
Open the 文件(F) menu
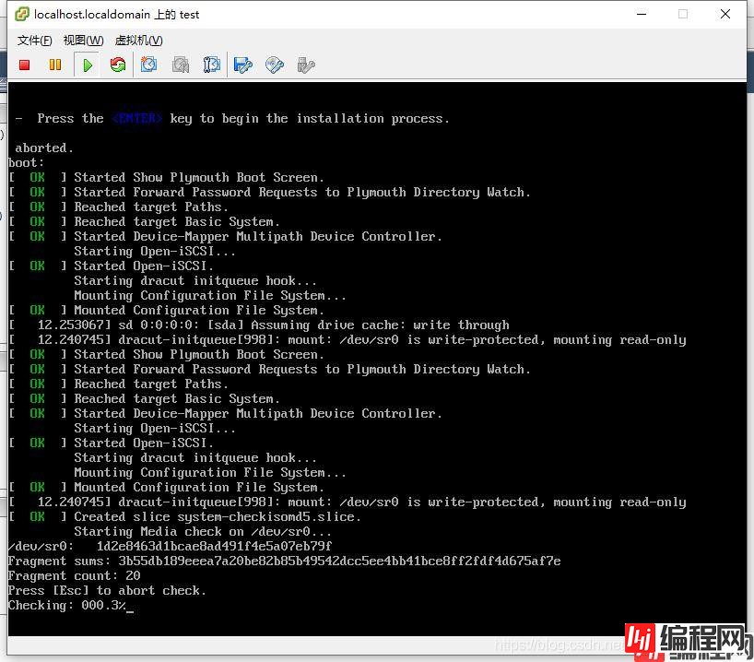(34, 40)
